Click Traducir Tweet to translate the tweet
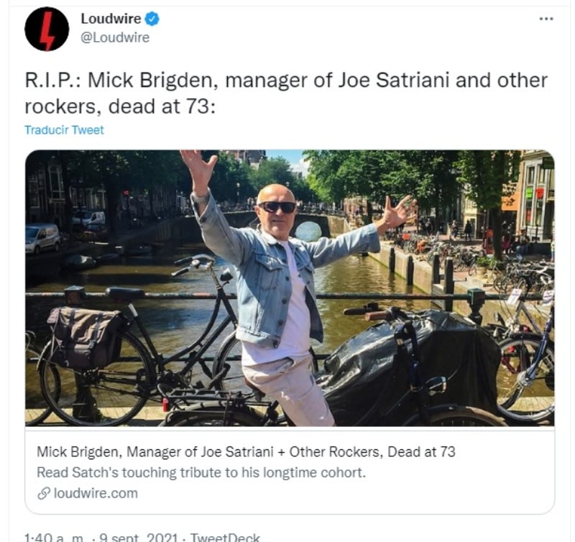Viewport: 575px width, 542px height. tap(64, 130)
